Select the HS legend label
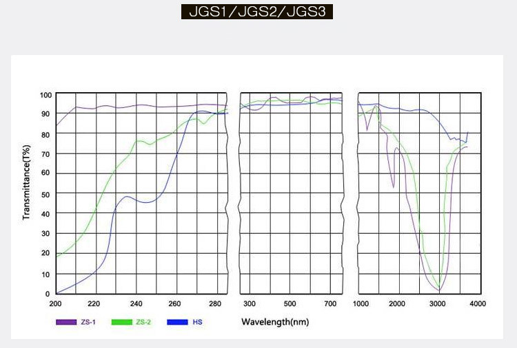Viewport: 517px width, 348px height. [197, 322]
